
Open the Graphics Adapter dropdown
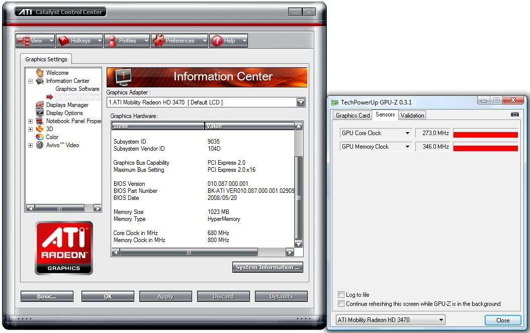pyautogui.click(x=301, y=102)
